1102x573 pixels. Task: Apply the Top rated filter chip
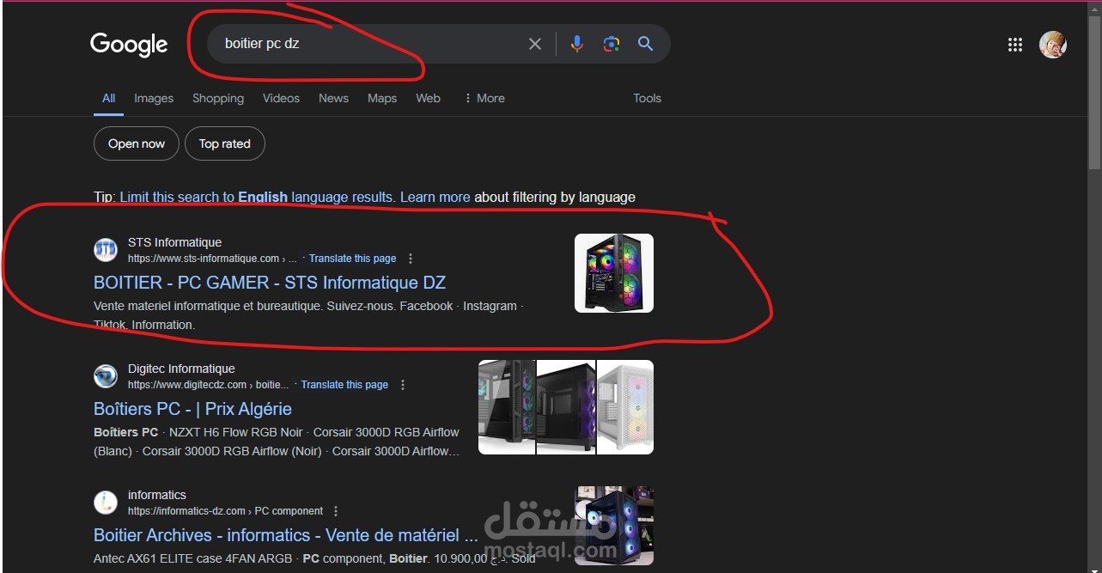(x=225, y=143)
